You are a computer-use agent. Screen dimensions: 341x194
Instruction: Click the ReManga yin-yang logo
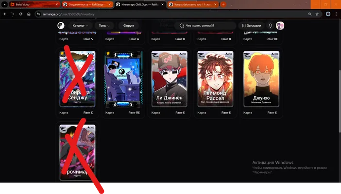pos(61,26)
